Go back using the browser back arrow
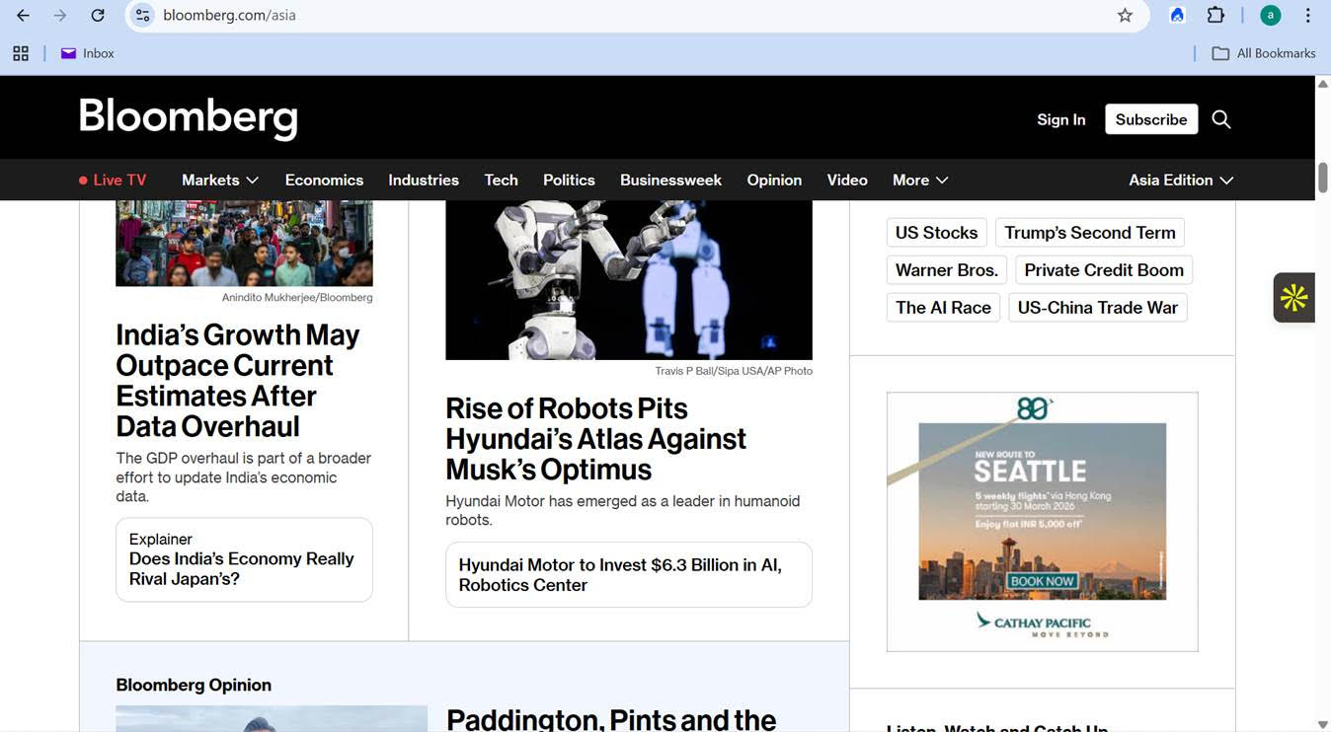The image size is (1331, 732). [23, 15]
